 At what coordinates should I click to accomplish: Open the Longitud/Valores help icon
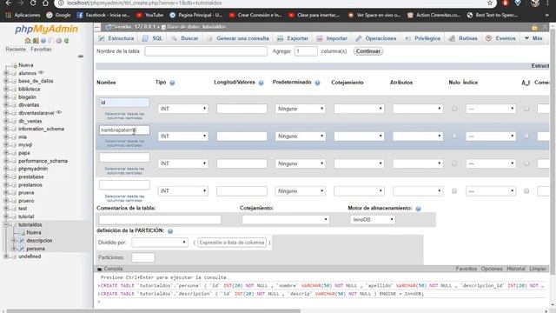coord(261,83)
